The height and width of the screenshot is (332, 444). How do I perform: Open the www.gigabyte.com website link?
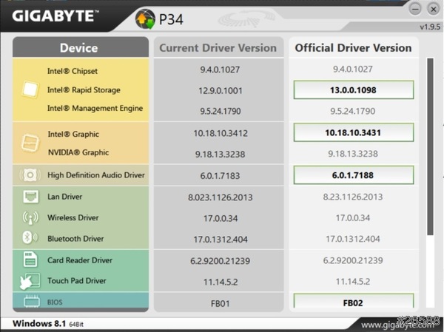pos(392,325)
